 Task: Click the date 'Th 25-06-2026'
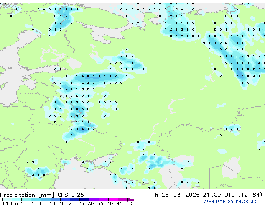pos(176,195)
